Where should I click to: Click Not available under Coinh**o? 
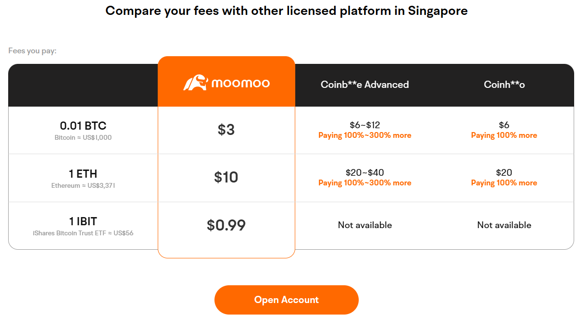pos(504,225)
